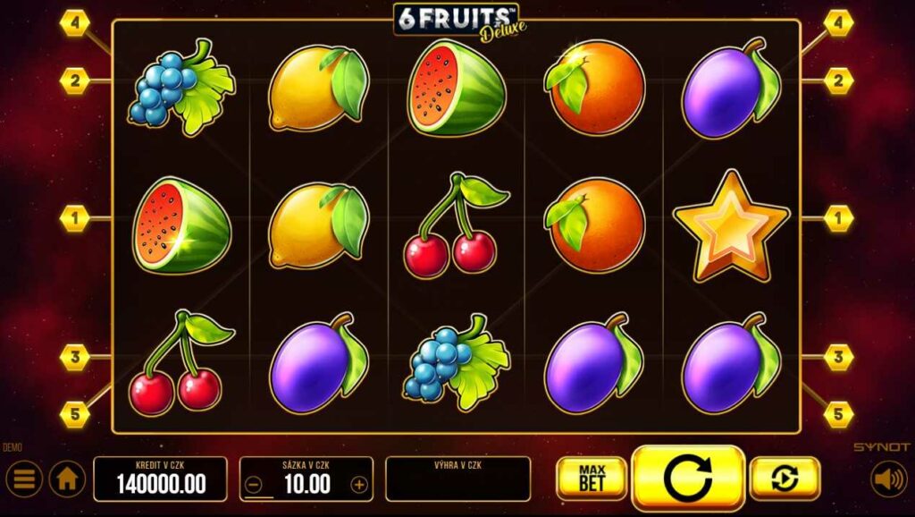
Task: Click the gold star symbol
Action: [x=731, y=226]
